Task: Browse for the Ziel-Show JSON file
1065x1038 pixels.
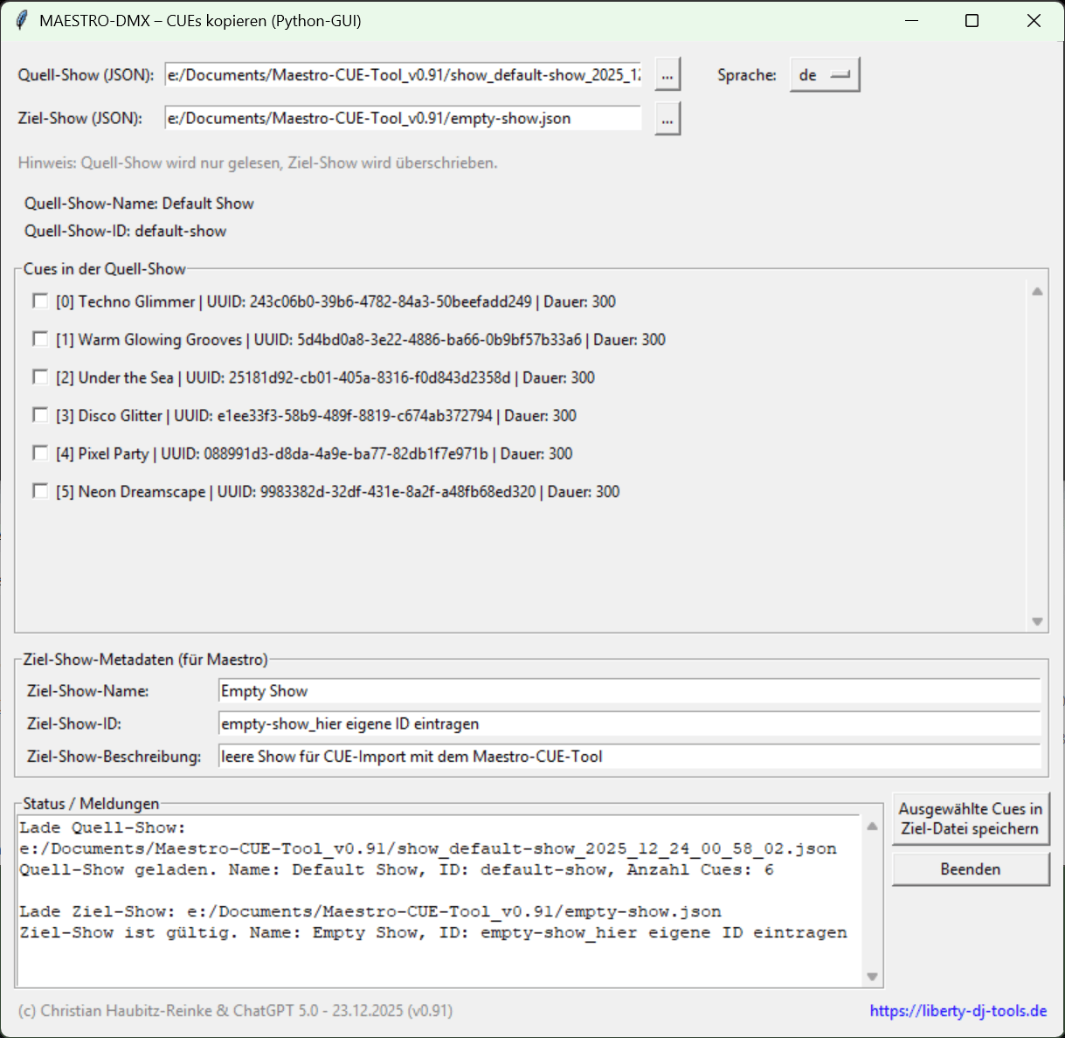Action: [x=667, y=119]
